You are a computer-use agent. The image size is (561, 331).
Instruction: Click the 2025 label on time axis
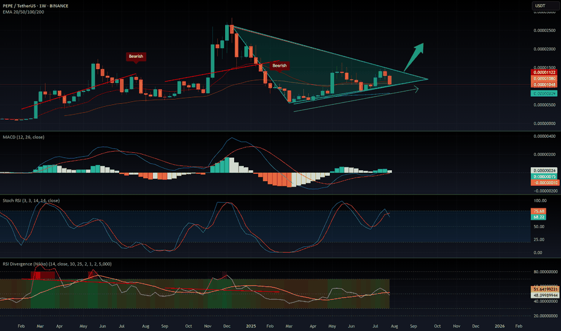point(251,326)
